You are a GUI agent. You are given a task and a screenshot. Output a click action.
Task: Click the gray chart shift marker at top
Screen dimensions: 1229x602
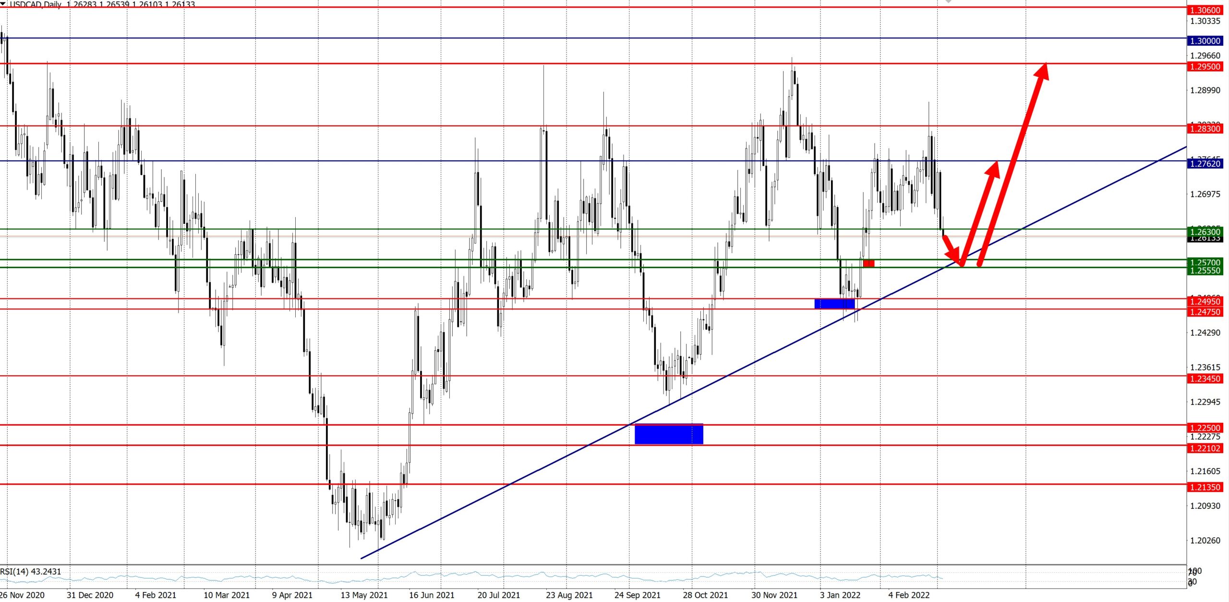coord(948,1)
